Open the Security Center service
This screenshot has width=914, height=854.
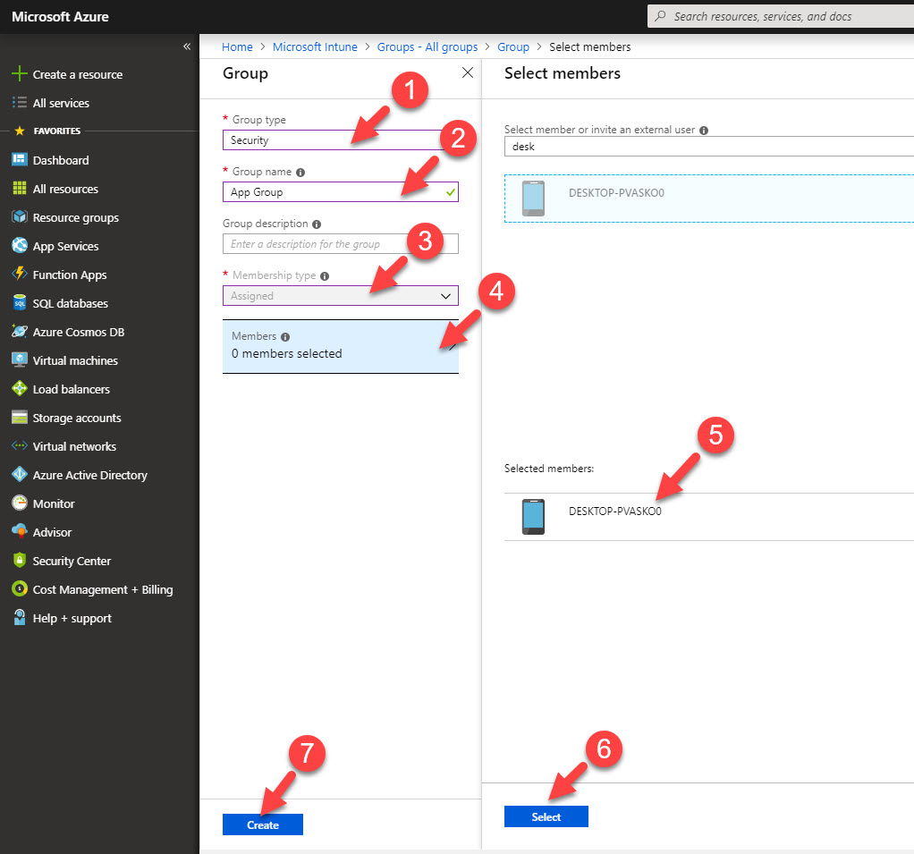[71, 560]
